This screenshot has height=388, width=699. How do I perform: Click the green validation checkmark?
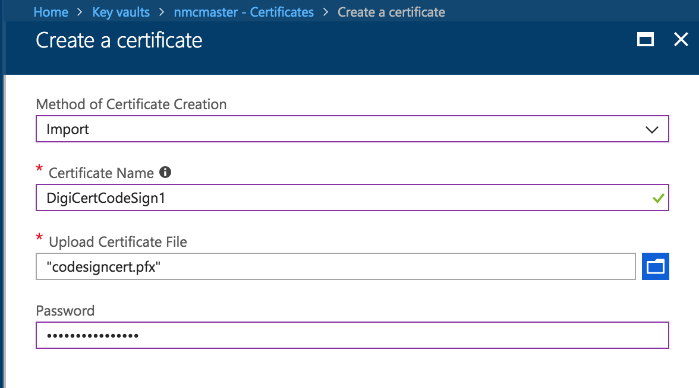659,198
